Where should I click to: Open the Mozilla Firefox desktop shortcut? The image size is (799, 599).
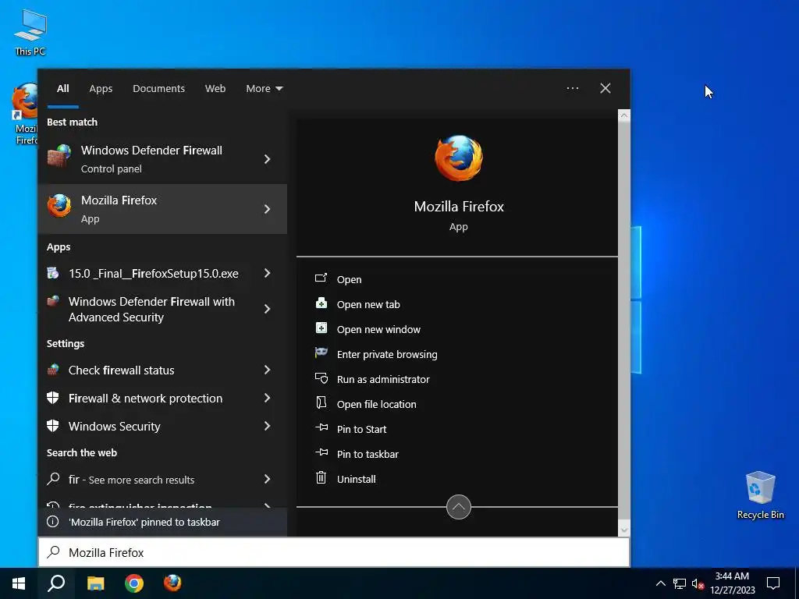point(24,114)
